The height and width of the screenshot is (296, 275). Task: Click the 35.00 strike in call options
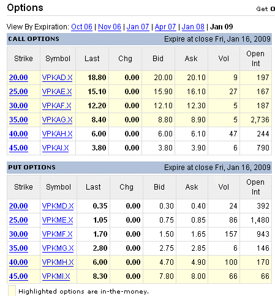click(18, 120)
